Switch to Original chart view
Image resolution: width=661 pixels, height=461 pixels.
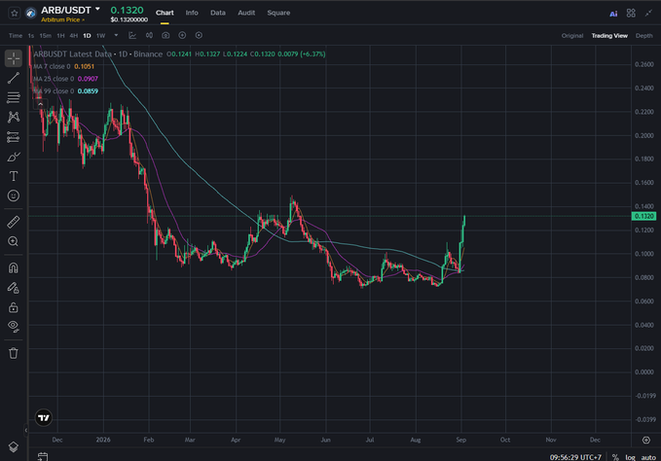[x=572, y=36]
